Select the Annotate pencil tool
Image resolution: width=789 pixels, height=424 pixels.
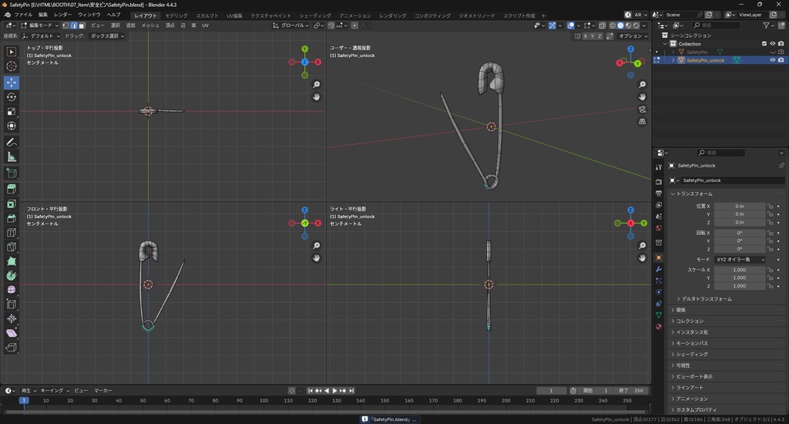[11, 143]
